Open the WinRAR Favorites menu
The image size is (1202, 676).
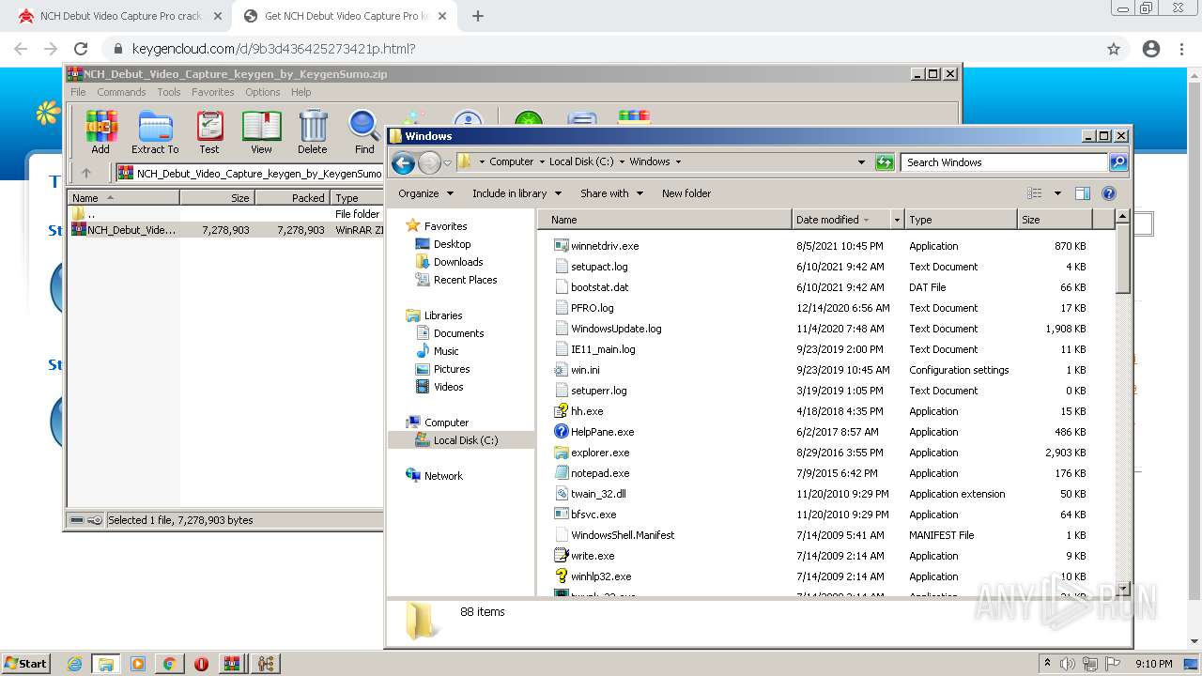pyautogui.click(x=213, y=92)
